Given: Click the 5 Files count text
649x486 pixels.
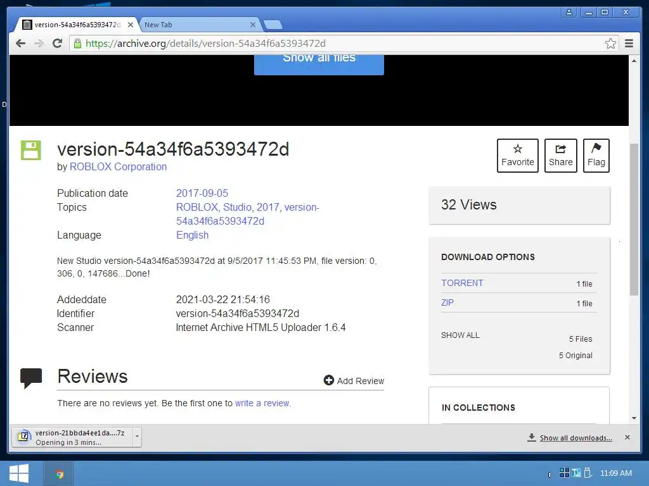Looking at the screenshot, I should click(x=581, y=339).
